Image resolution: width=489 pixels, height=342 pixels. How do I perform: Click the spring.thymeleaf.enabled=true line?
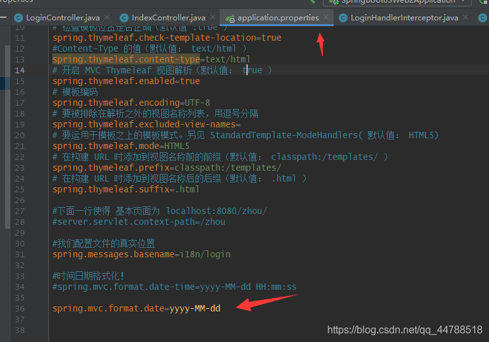pos(126,81)
